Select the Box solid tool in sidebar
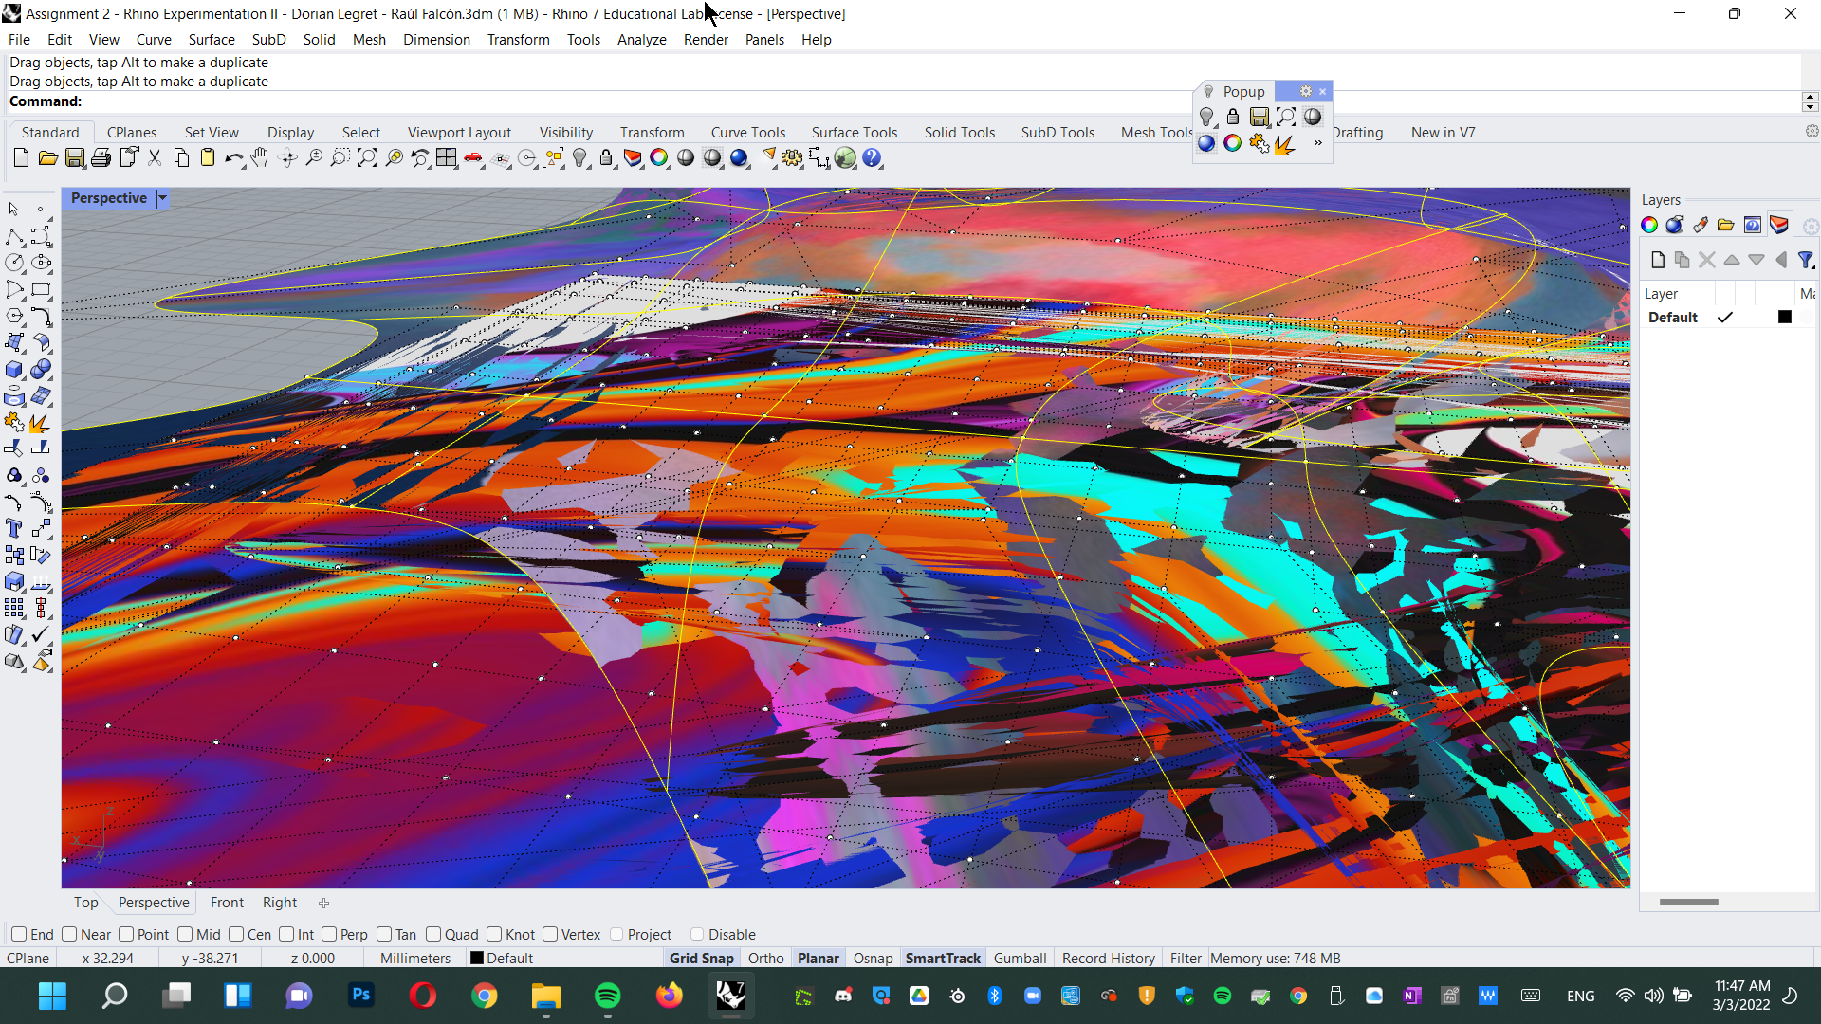This screenshot has height=1024, width=1821. (x=14, y=369)
